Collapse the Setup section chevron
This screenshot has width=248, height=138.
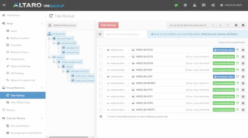pyautogui.click(x=42, y=23)
